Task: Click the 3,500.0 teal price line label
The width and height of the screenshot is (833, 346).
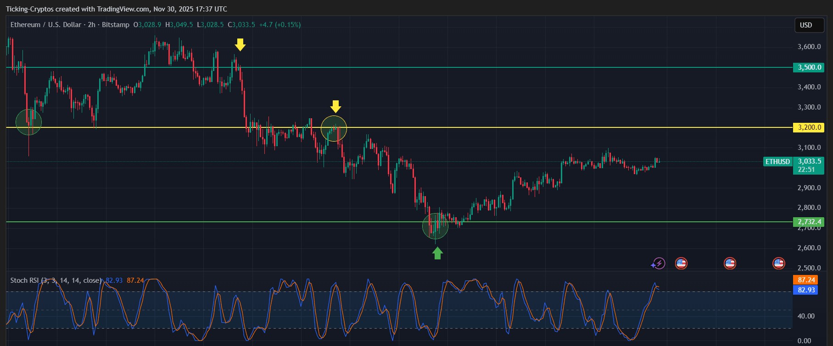Action: (809, 67)
